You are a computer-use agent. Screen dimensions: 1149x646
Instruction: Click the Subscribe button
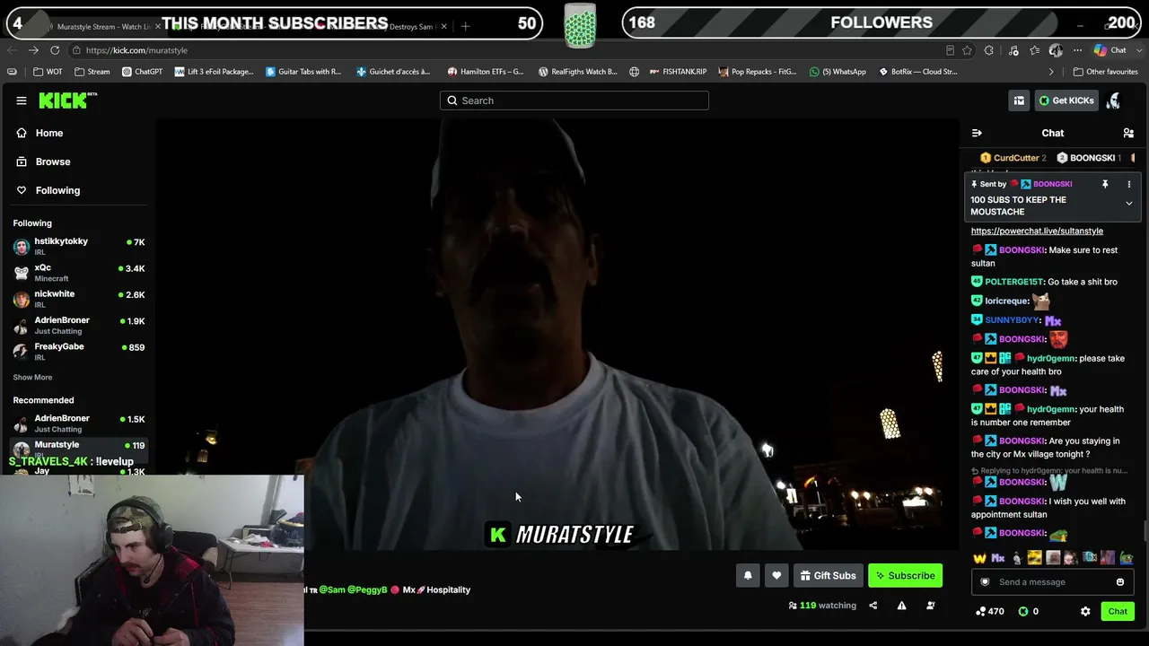(905, 576)
